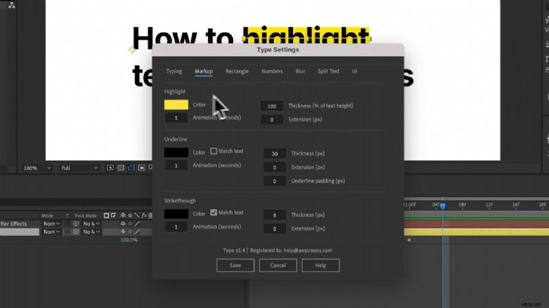Select the Markup tab
The width and height of the screenshot is (549, 308).
[x=204, y=71]
